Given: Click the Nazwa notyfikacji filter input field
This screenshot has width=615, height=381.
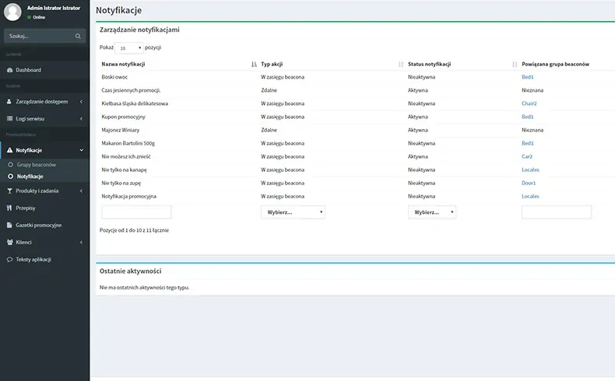Looking at the screenshot, I should [x=136, y=212].
